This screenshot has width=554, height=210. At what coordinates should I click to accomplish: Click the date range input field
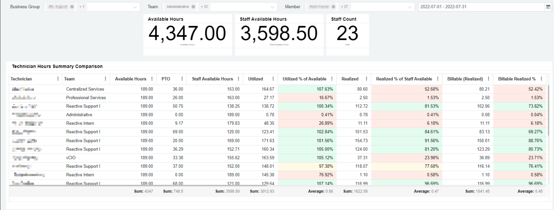481,7
